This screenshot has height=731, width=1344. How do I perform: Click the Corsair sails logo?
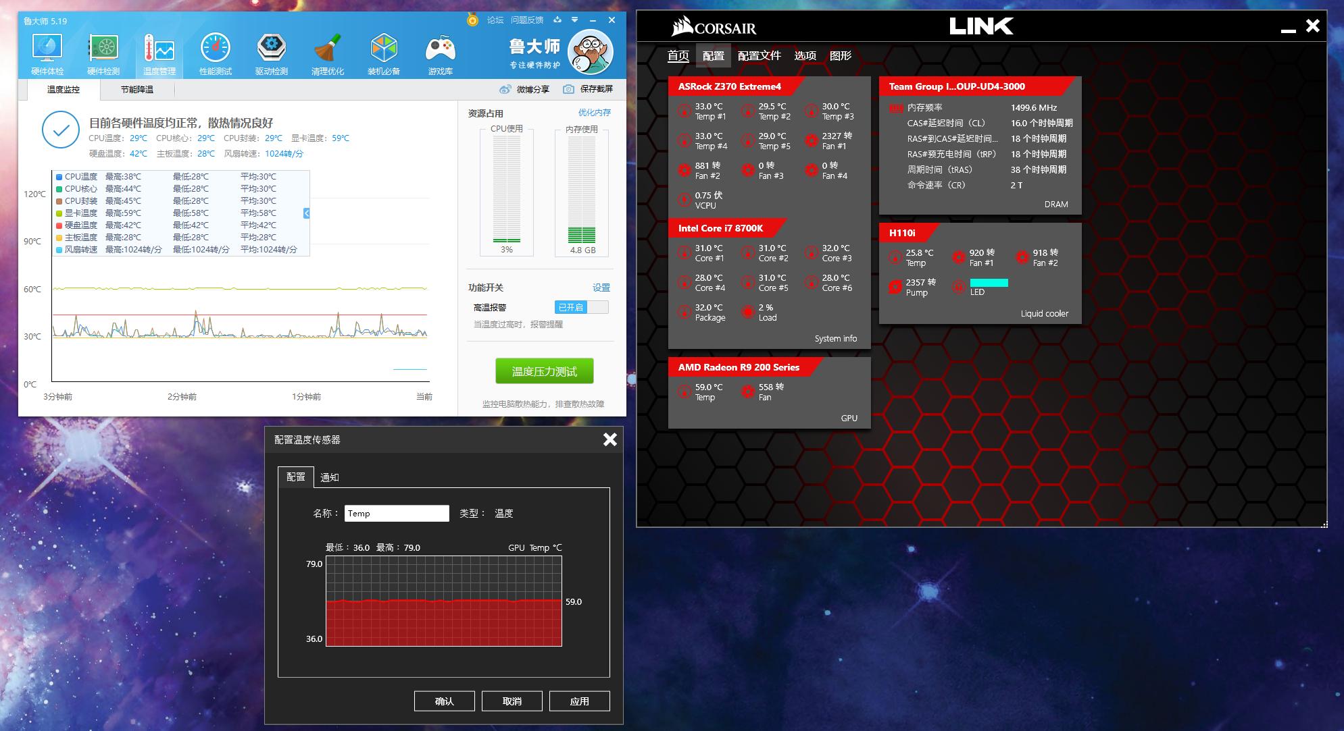point(684,26)
